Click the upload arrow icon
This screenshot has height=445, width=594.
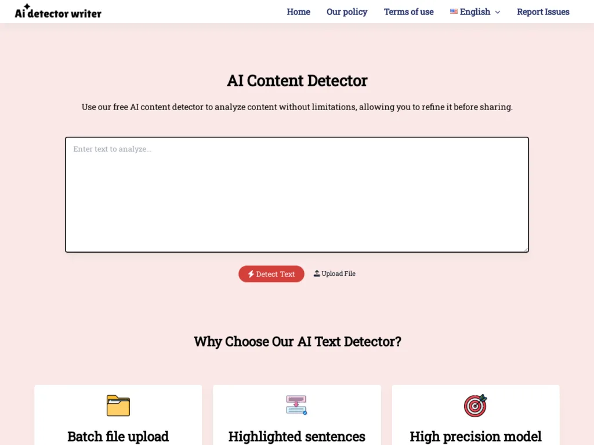317,273
